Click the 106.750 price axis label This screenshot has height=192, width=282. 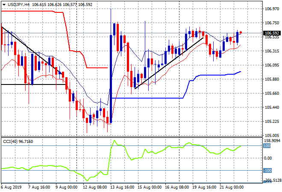pyautogui.click(x=272, y=23)
